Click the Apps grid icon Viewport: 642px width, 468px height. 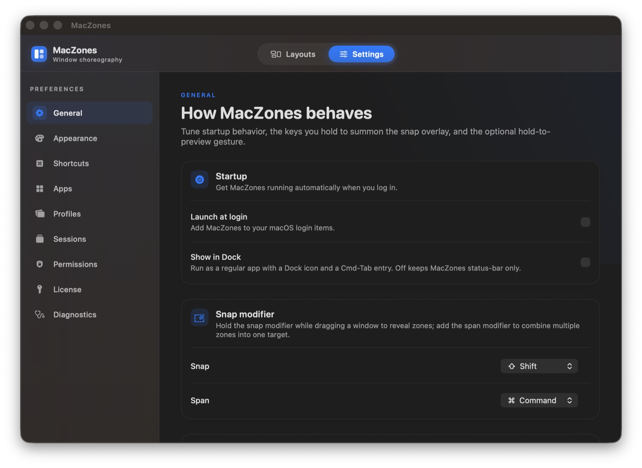coord(40,189)
